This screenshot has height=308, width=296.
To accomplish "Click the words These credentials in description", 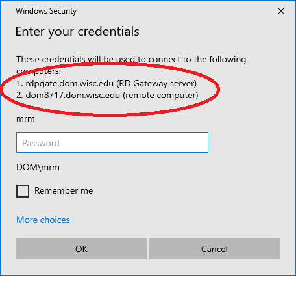I will 51,59.
